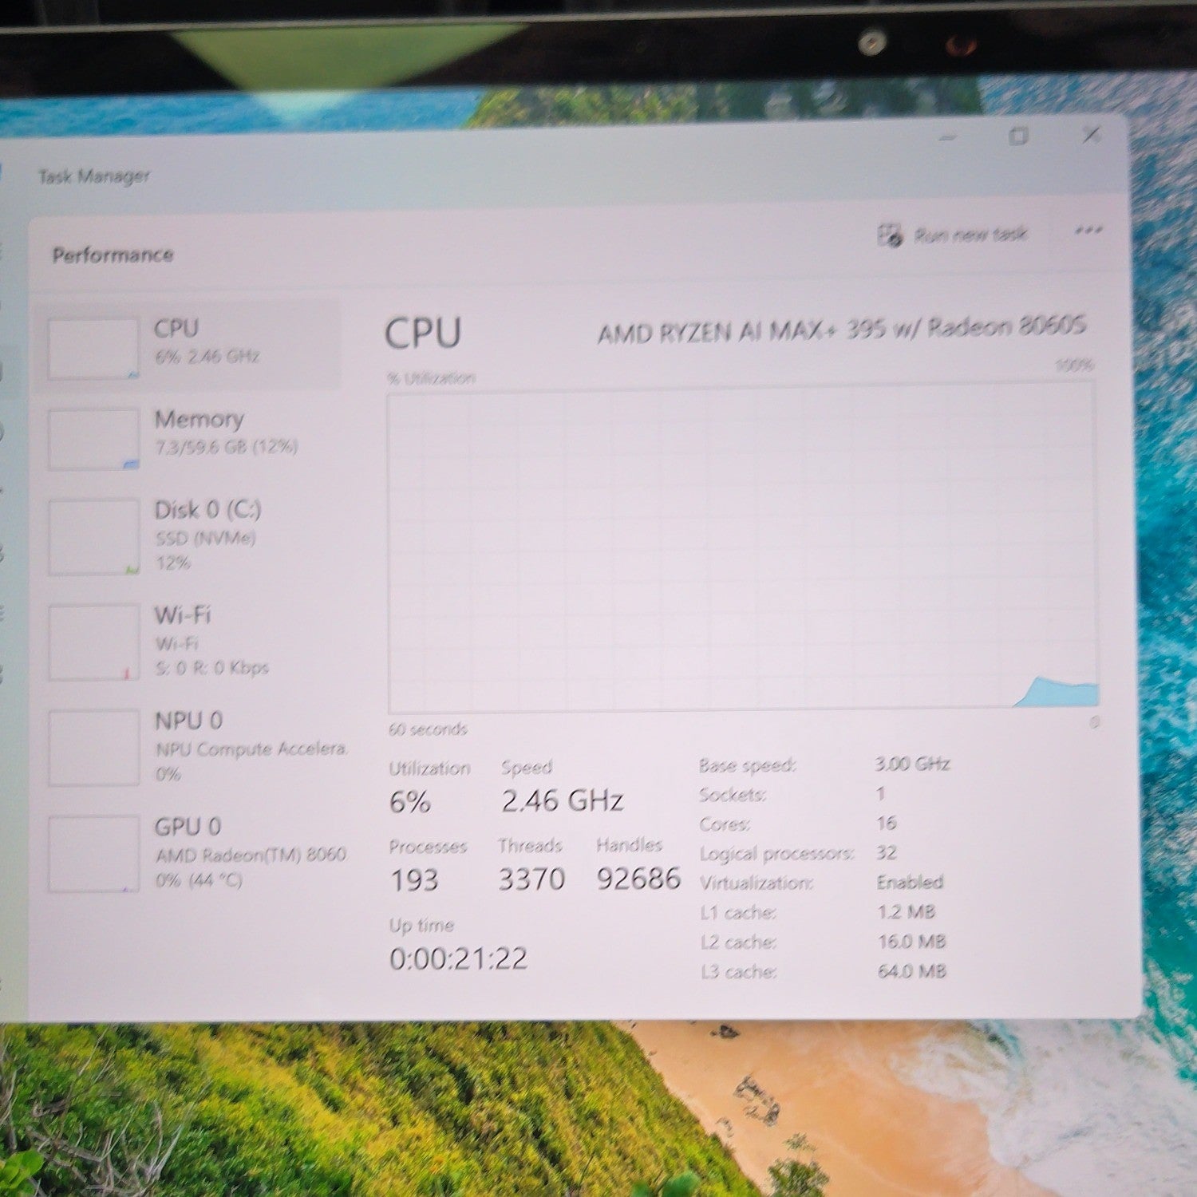The width and height of the screenshot is (1197, 1197).
Task: Click the % Utilization graph label
Action: point(432,377)
